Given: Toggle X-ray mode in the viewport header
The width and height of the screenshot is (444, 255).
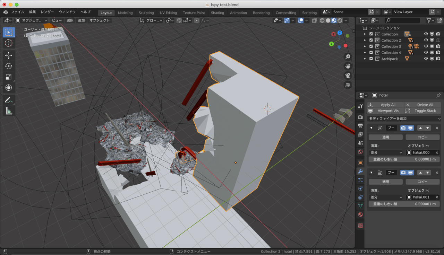Looking at the screenshot, I should pos(314,20).
